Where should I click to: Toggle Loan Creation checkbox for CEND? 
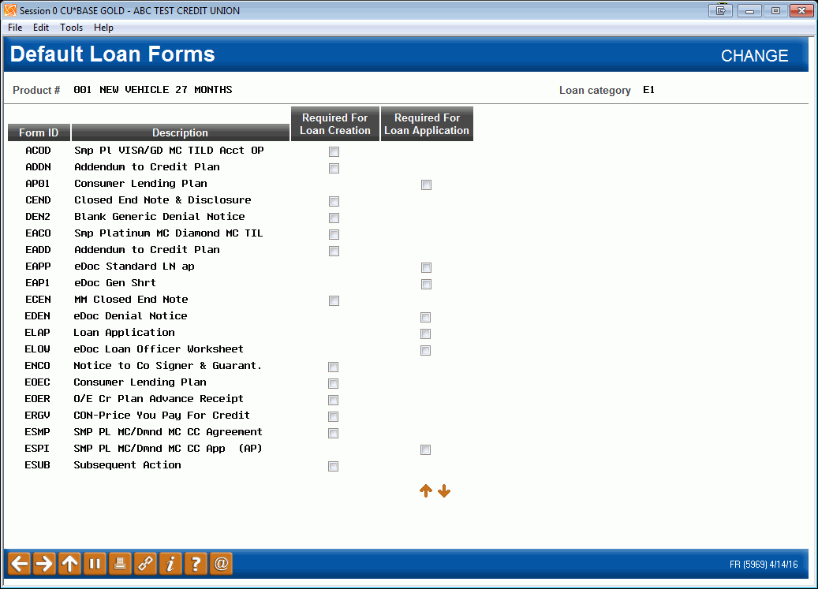click(334, 201)
